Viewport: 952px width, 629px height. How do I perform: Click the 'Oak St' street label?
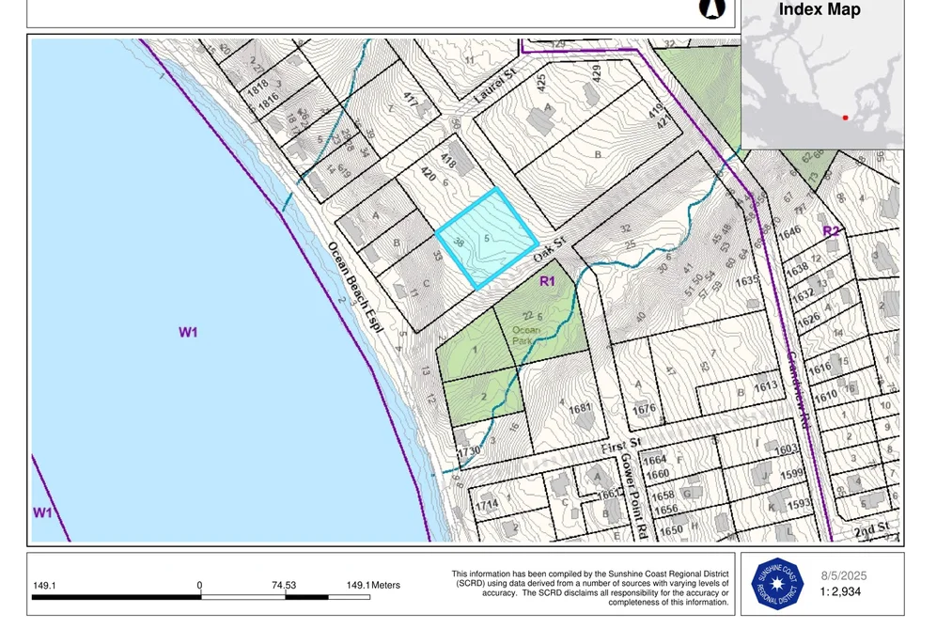(x=550, y=249)
